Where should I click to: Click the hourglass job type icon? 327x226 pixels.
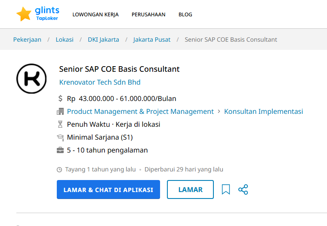point(60,124)
